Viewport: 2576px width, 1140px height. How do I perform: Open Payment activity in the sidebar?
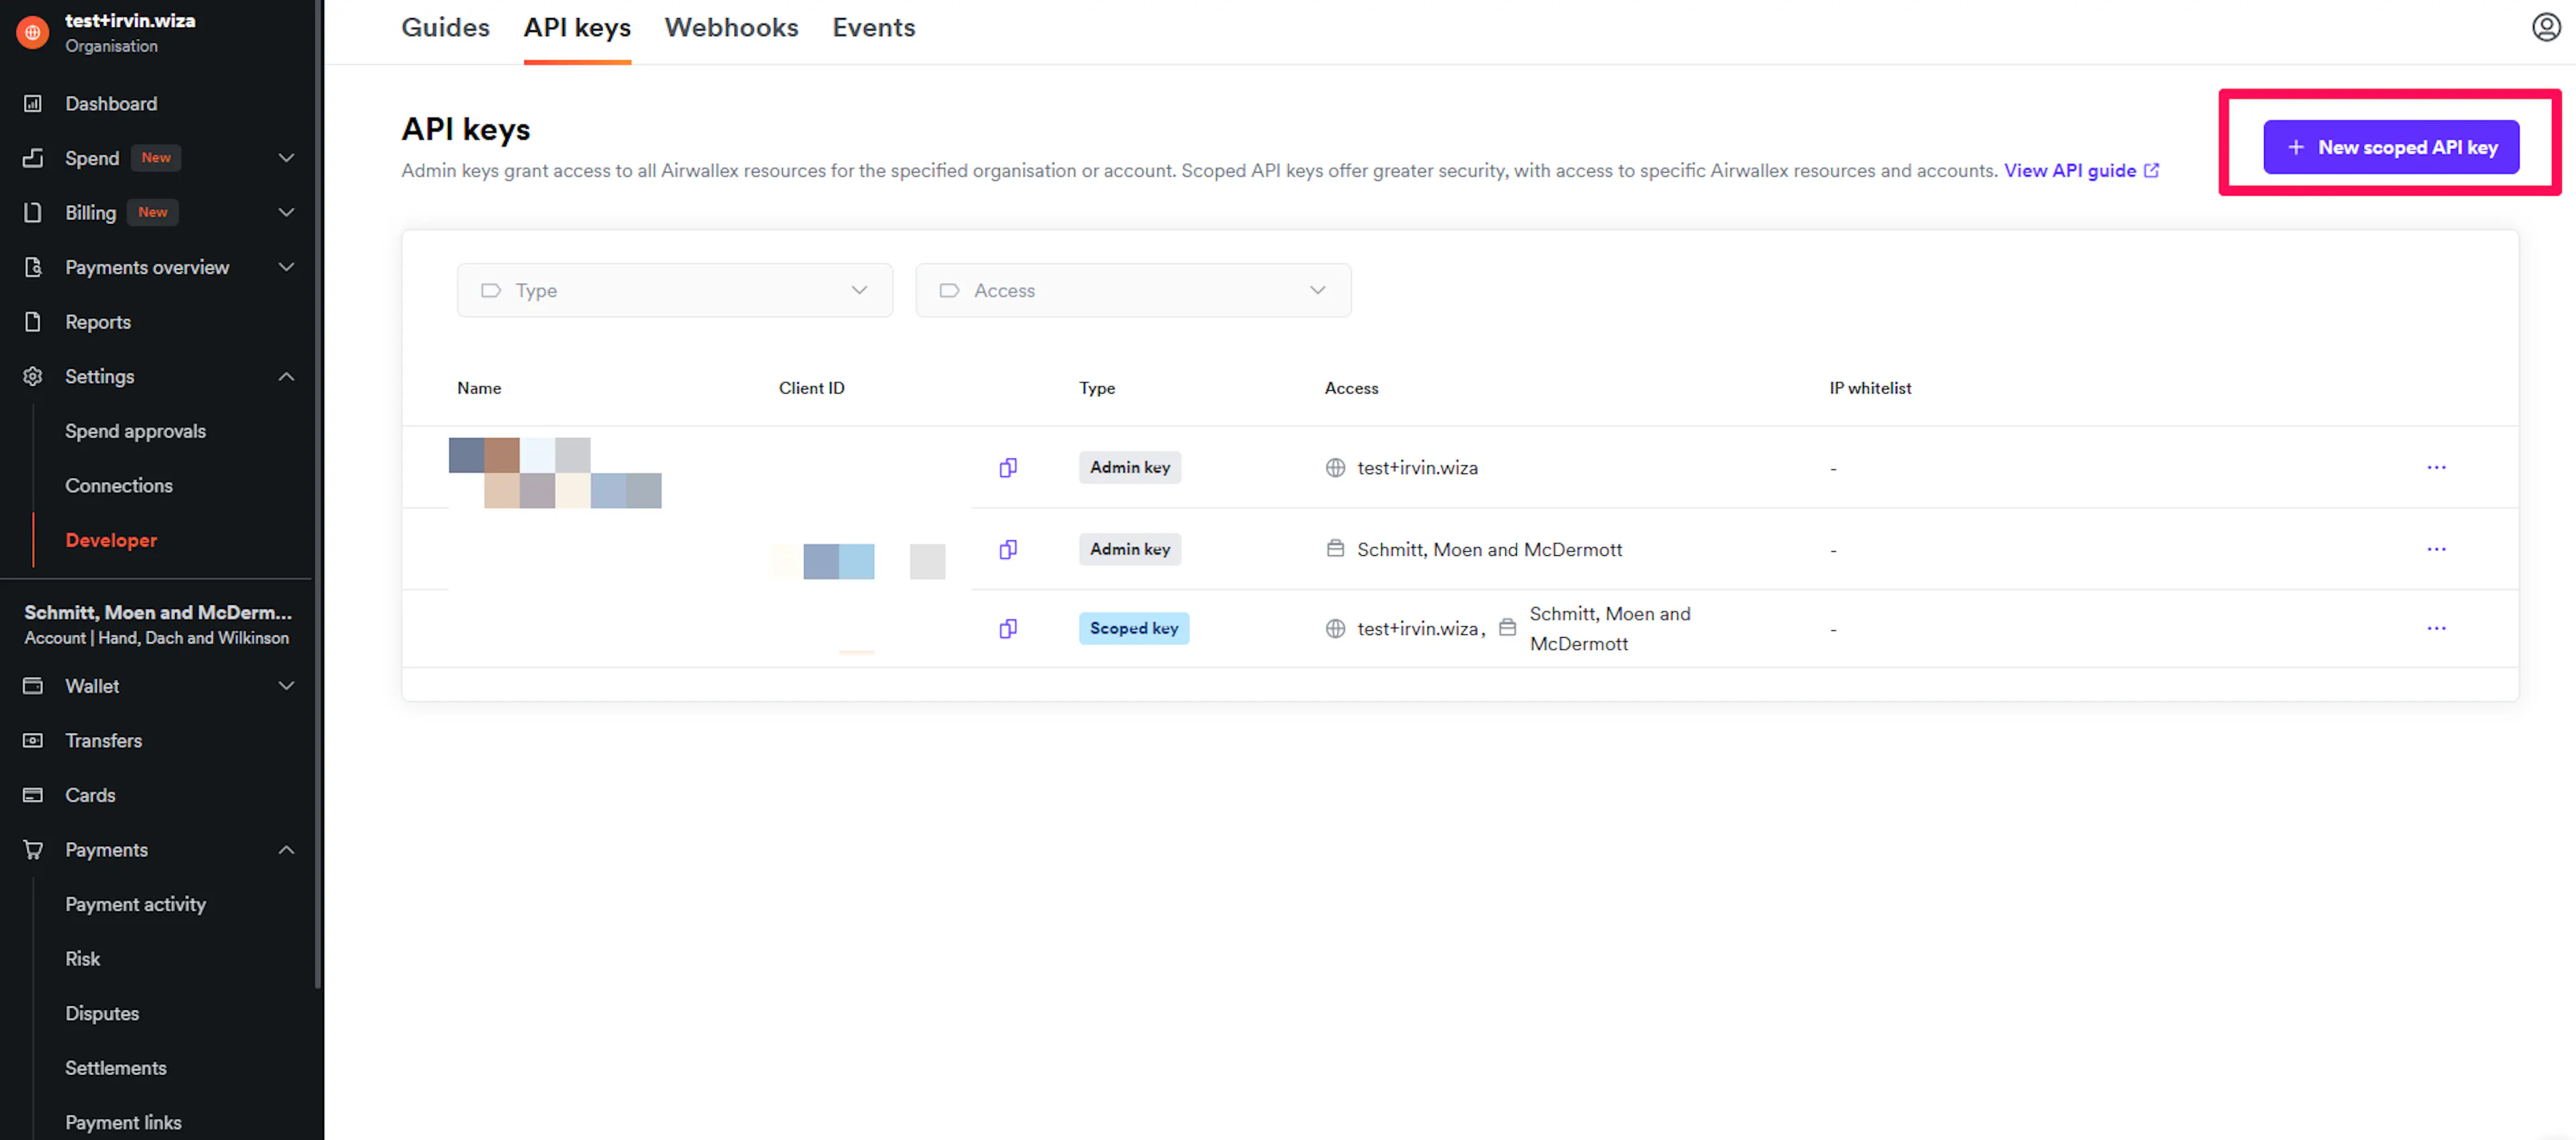coord(135,904)
